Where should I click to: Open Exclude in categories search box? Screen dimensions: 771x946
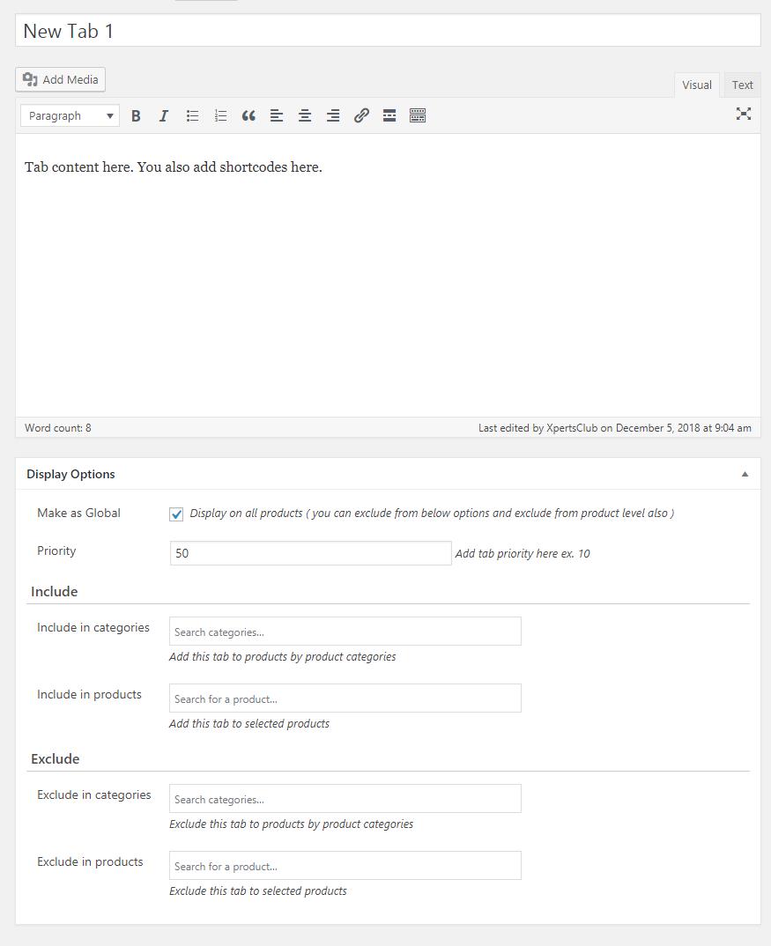click(345, 799)
